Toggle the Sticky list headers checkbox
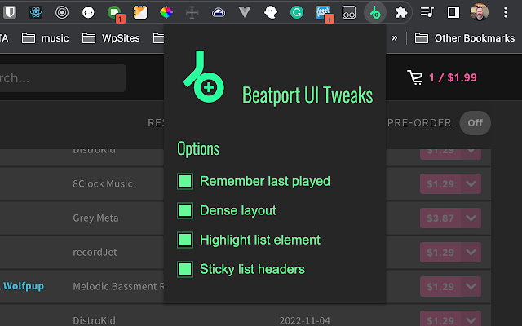 tap(185, 269)
